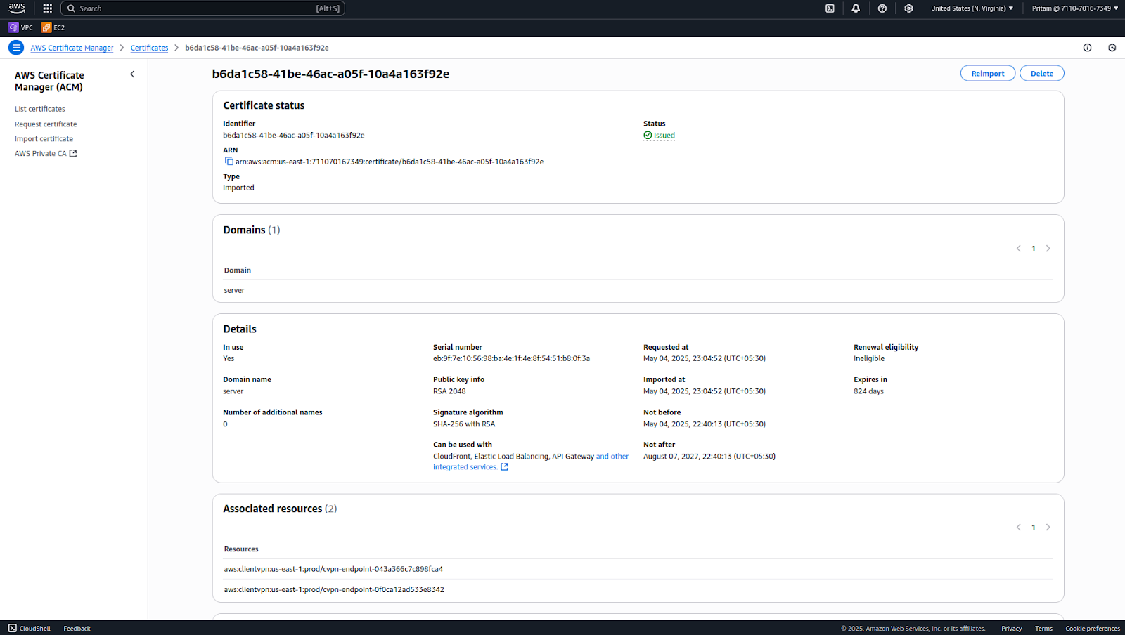The height and width of the screenshot is (635, 1125).
Task: Click the search input field
Action: pos(204,8)
